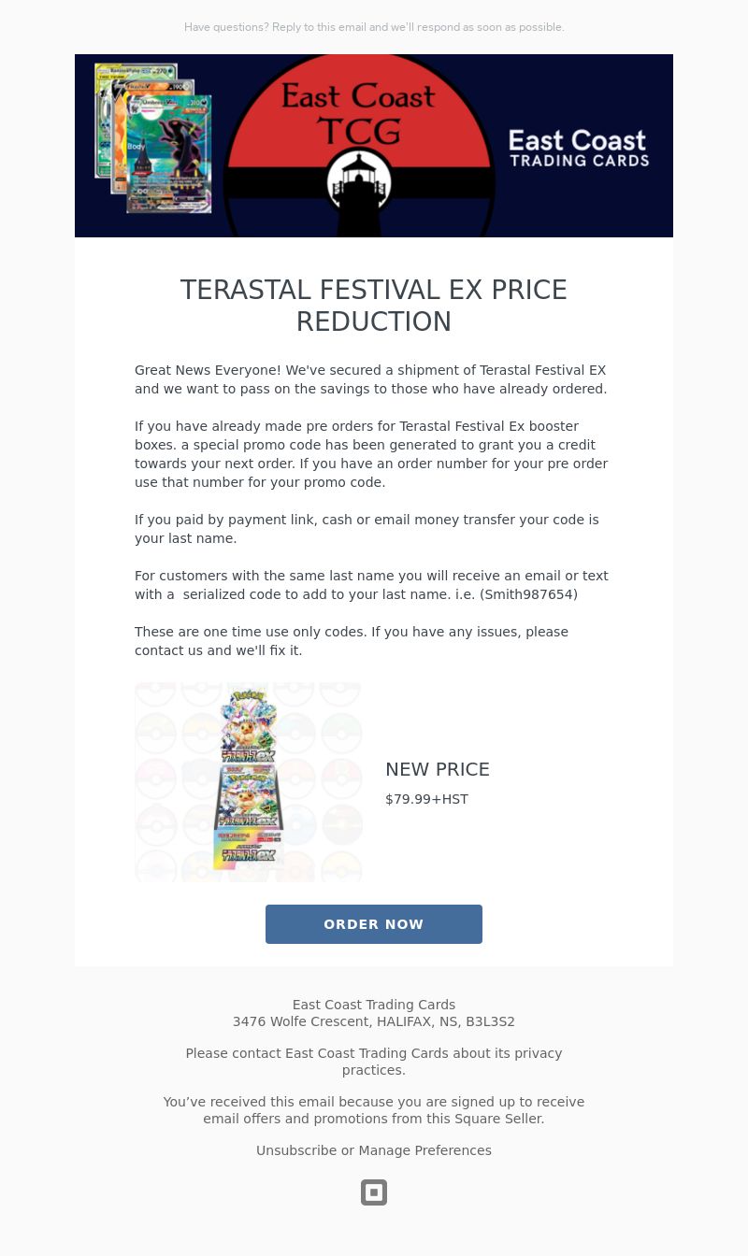Image resolution: width=748 pixels, height=1256 pixels.
Task: Open the Terastal Festival booster box image
Action: [248, 781]
